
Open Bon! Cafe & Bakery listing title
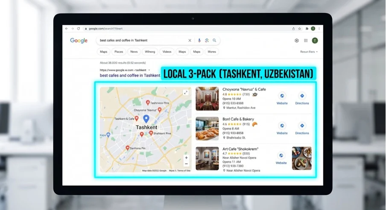pyautogui.click(x=238, y=119)
